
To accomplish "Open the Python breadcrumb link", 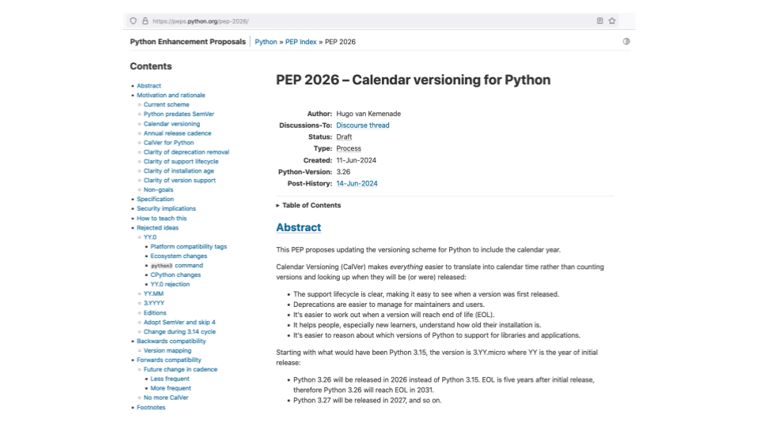I will coord(266,42).
